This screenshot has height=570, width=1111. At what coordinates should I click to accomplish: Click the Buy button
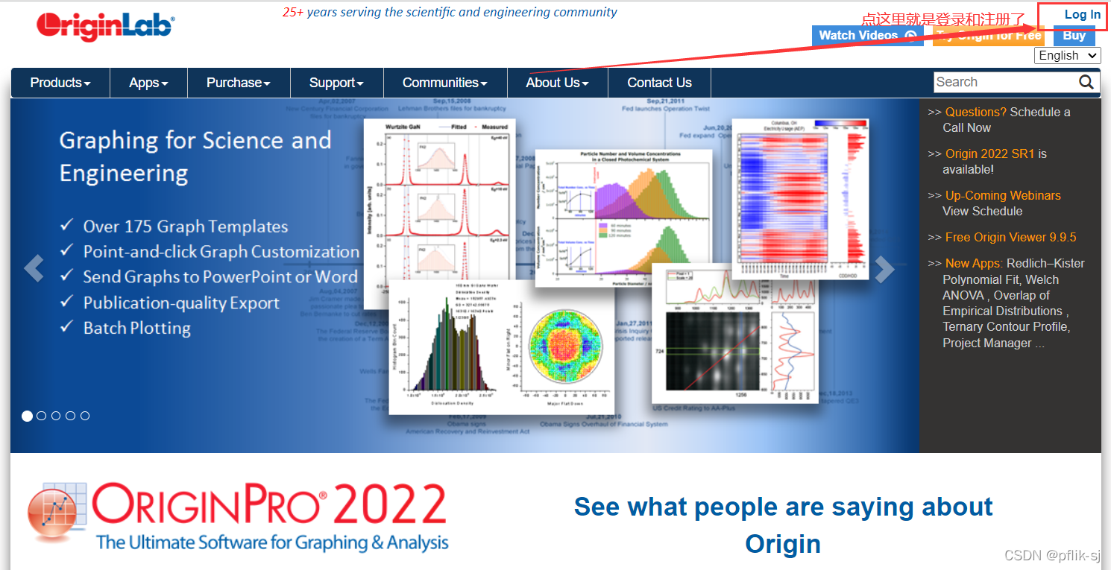coord(1074,36)
